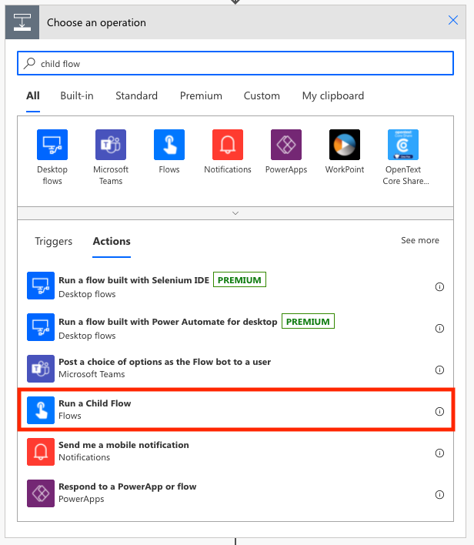
Task: Expand the connector list with chevron
Action: (x=235, y=213)
